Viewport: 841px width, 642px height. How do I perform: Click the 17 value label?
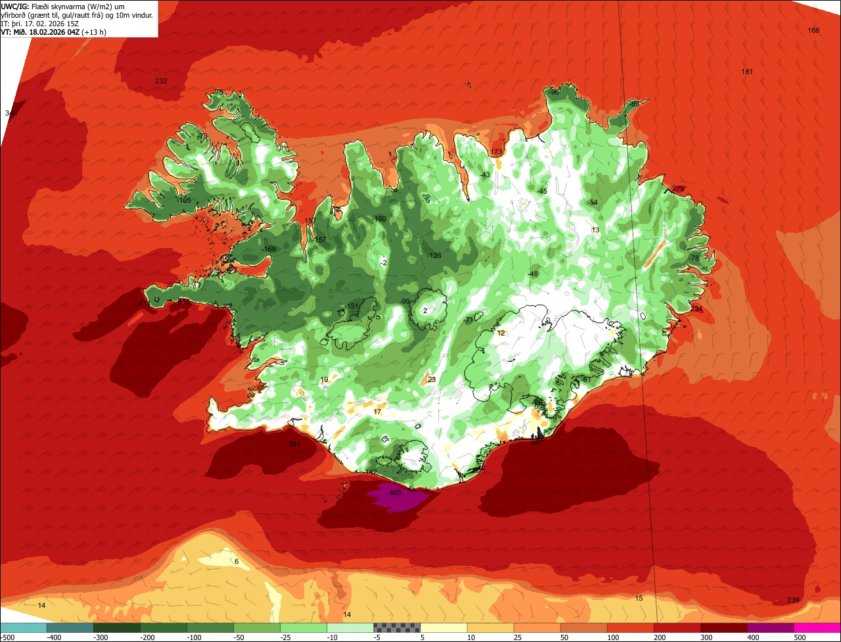coord(377,412)
